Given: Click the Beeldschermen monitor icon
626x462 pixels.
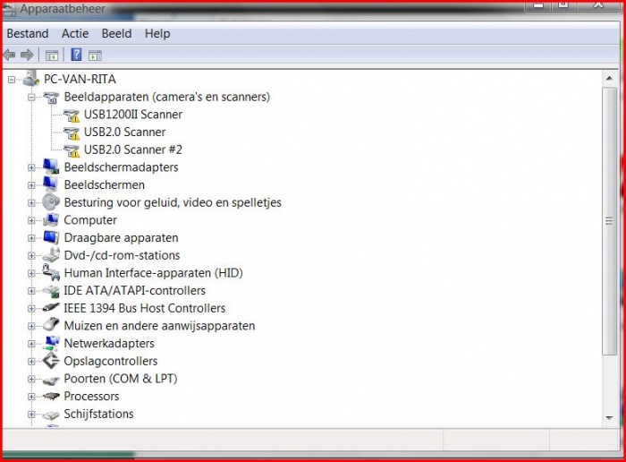Looking at the screenshot, I should 51,184.
